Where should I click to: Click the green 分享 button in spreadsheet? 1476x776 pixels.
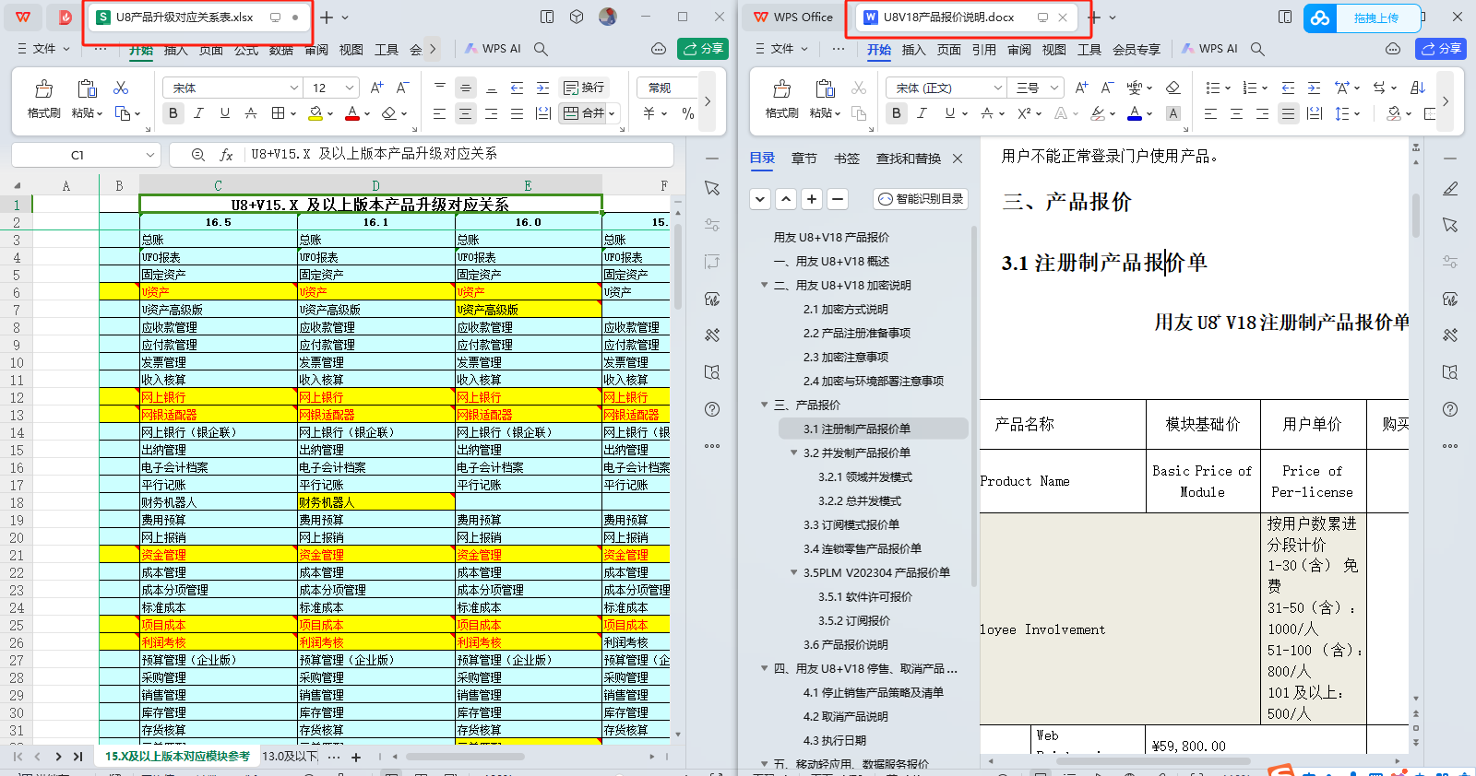703,49
